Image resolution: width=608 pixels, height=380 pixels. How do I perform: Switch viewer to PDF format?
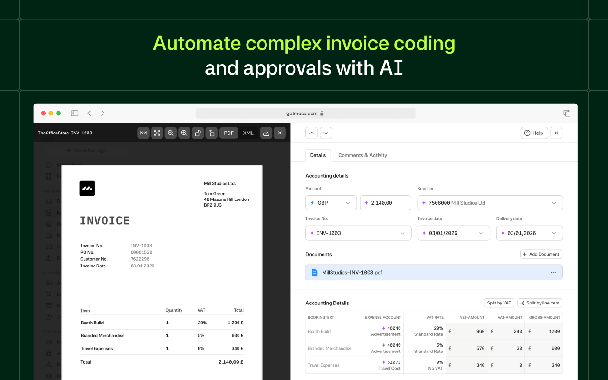229,133
